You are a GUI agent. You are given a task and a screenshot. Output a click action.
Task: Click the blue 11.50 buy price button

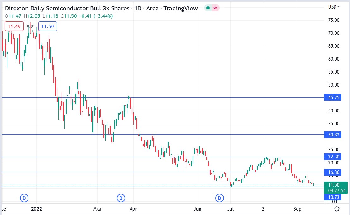pos(47,26)
